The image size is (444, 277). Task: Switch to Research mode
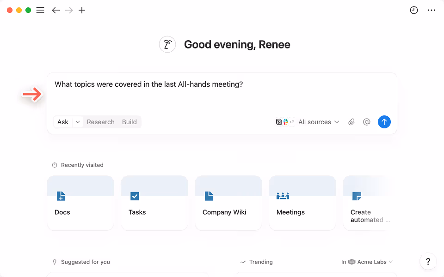[100, 122]
